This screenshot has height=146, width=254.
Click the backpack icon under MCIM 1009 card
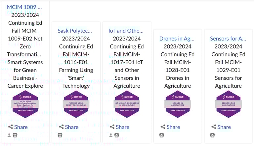[x=15, y=135]
